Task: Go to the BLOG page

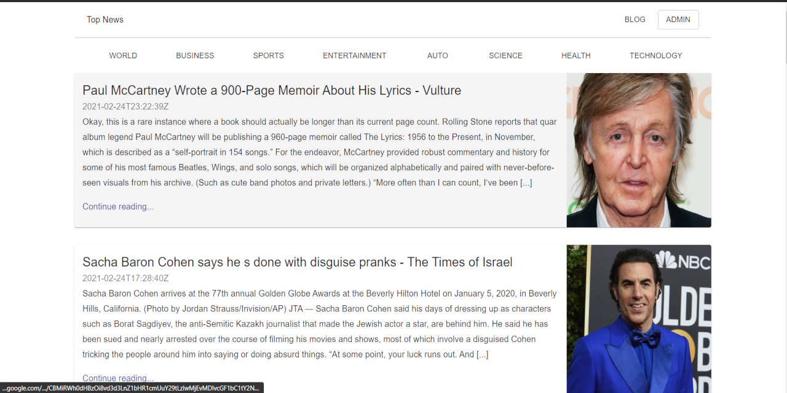Action: [x=635, y=20]
